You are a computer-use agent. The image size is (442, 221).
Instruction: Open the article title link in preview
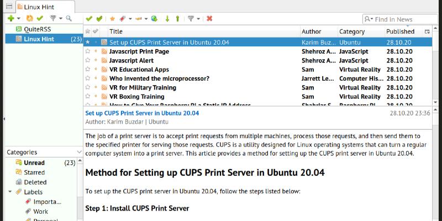tap(142, 113)
